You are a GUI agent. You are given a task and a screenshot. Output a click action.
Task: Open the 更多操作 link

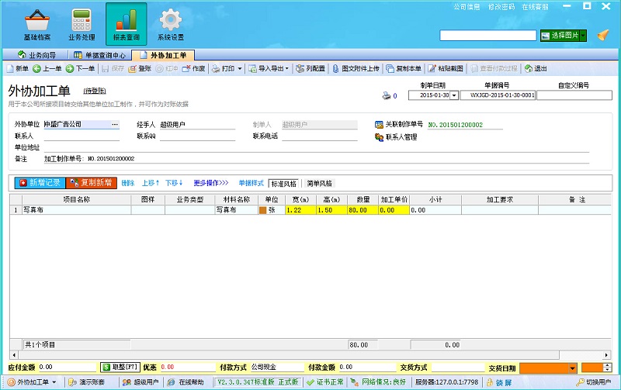210,184
